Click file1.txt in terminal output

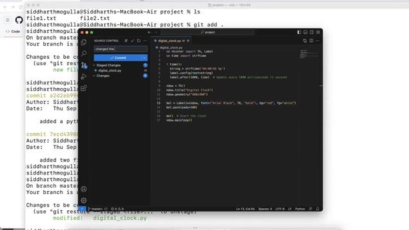pyautogui.click(x=41, y=19)
